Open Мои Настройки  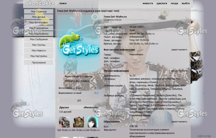(x=39, y=56)
